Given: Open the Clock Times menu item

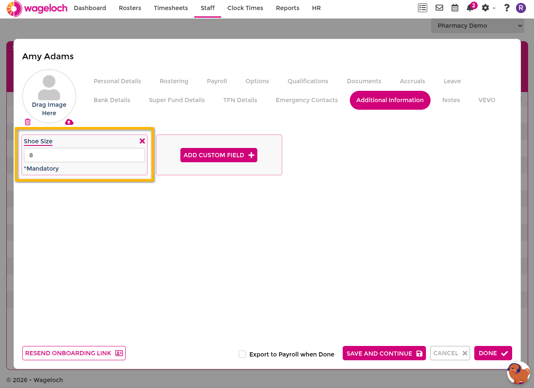Looking at the screenshot, I should pos(245,8).
